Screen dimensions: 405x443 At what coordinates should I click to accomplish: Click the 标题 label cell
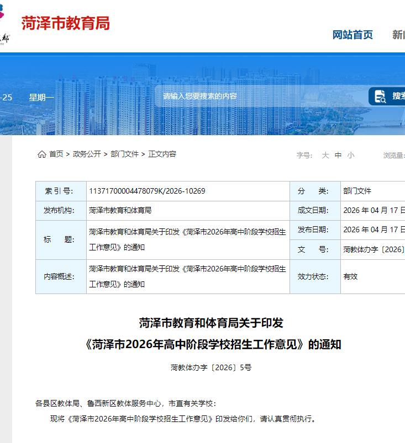pos(61,240)
